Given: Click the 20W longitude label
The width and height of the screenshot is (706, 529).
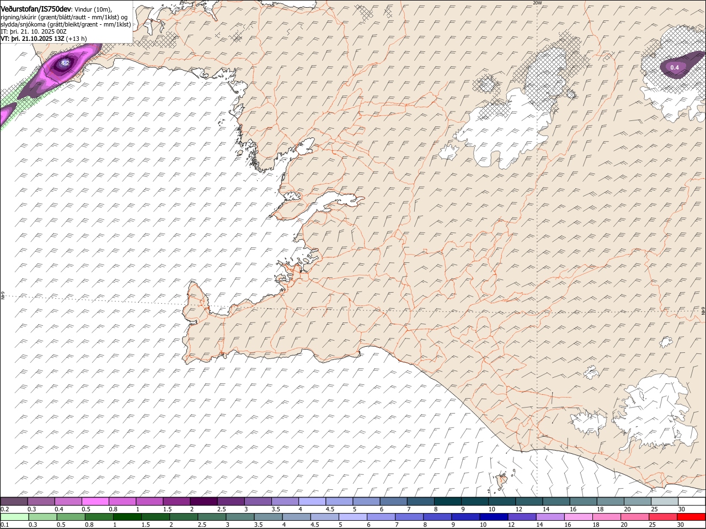Looking at the screenshot, I should click(538, 3).
